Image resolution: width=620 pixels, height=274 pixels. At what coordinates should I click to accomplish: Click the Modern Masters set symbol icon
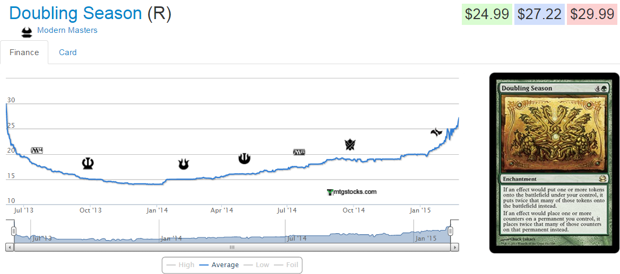point(27,32)
